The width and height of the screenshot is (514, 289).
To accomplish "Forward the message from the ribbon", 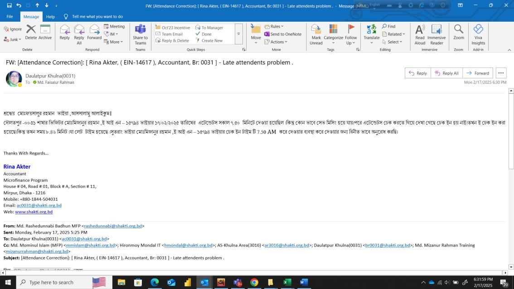I will pyautogui.click(x=94, y=32).
